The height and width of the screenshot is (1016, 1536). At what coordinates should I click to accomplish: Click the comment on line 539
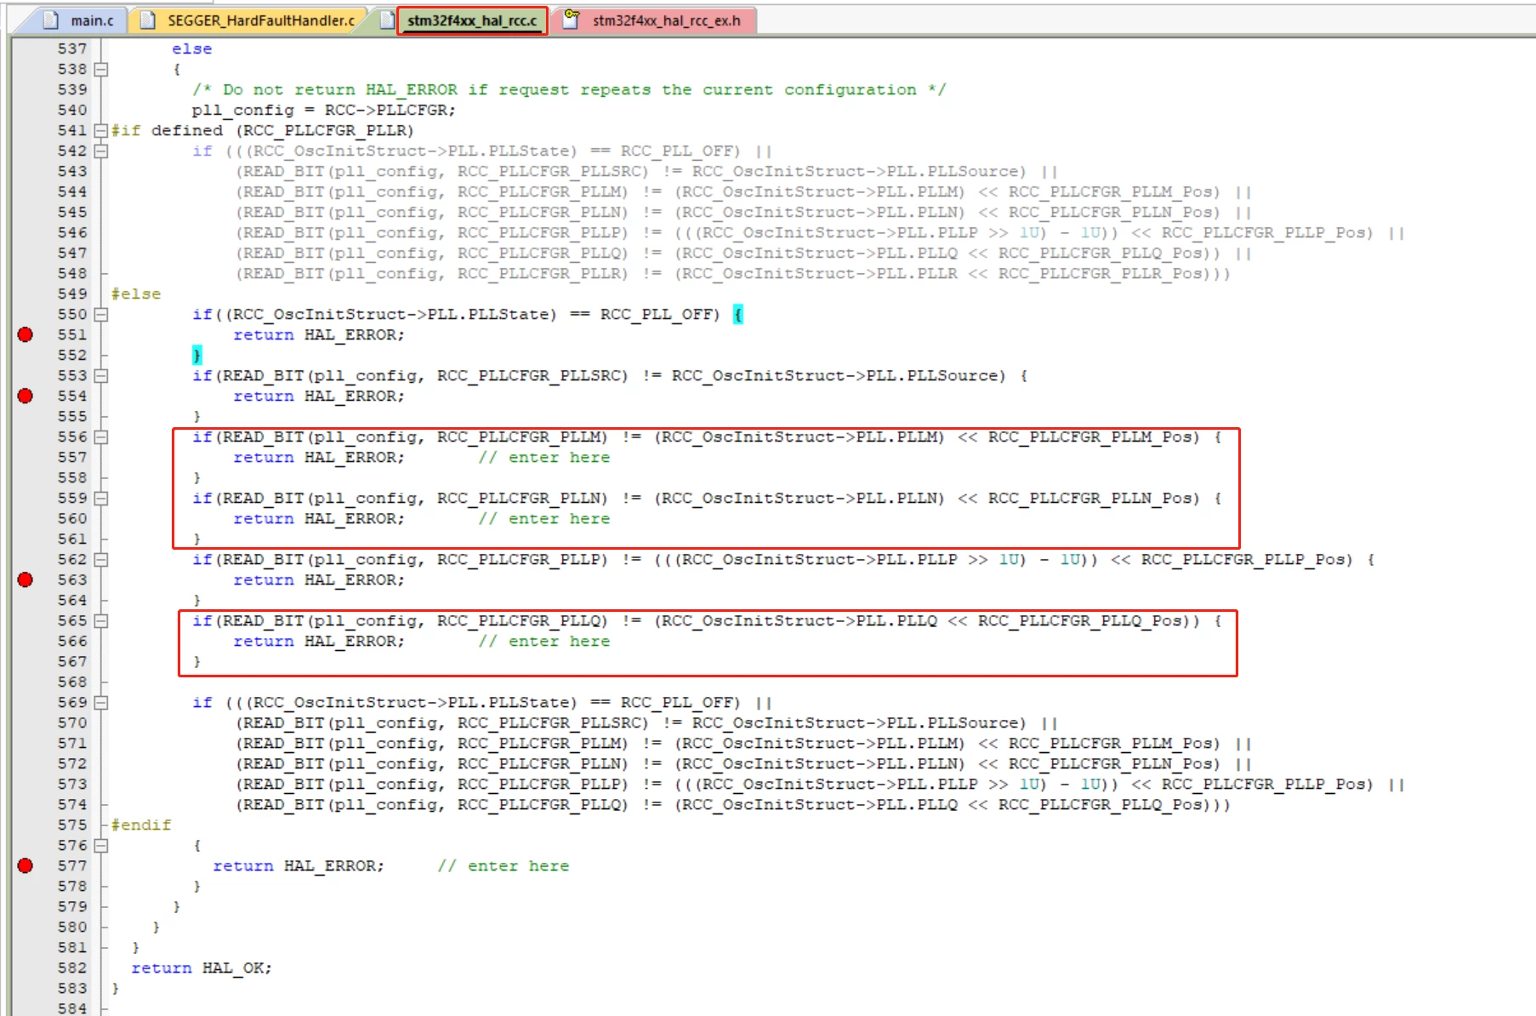point(569,89)
